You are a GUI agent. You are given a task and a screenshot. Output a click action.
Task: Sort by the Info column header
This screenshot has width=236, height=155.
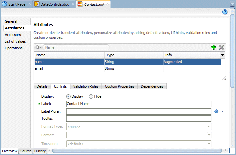tap(192, 55)
